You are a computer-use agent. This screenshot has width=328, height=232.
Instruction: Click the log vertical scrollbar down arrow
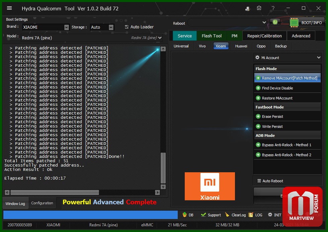163,187
